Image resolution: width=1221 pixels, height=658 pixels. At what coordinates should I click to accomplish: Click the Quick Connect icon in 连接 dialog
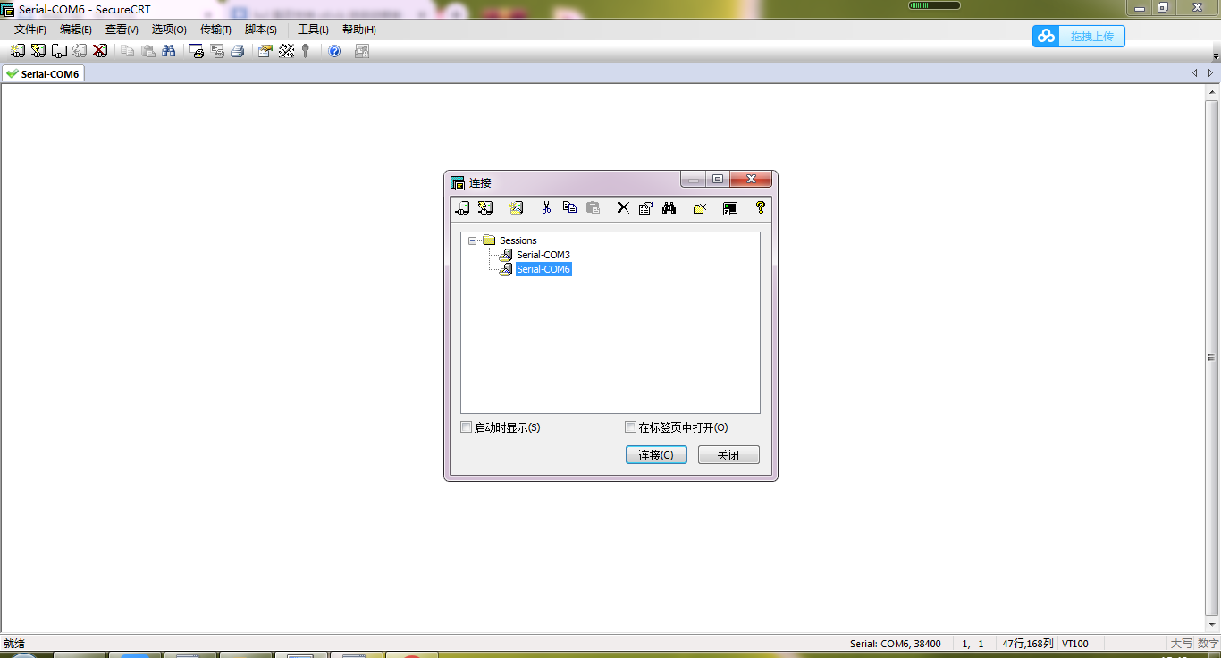click(x=485, y=207)
